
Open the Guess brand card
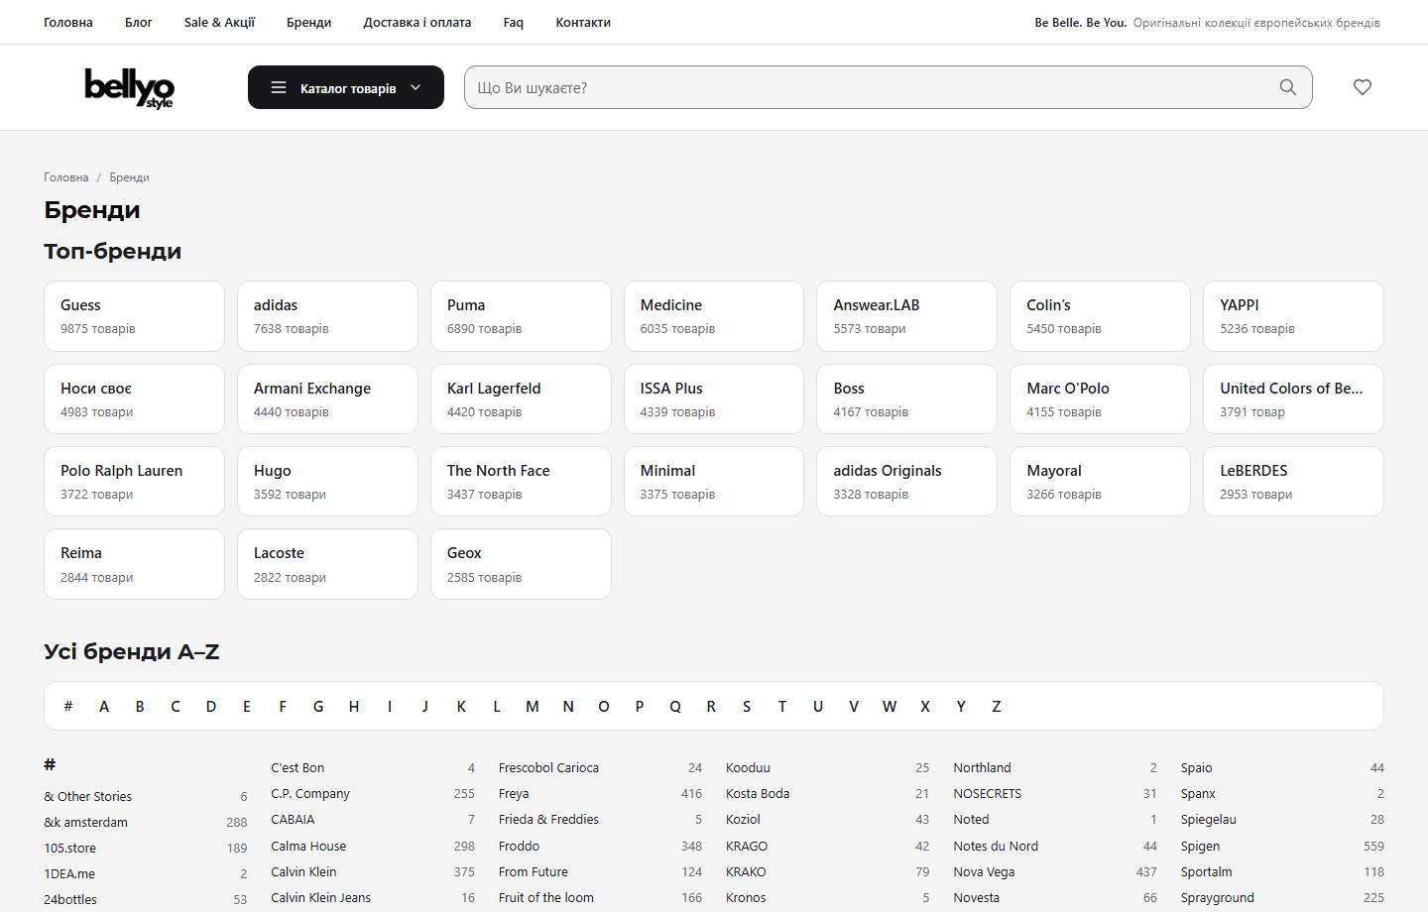click(x=134, y=316)
